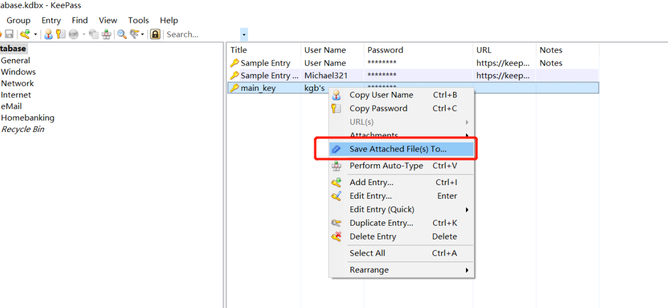This screenshot has height=308, width=668.
Task: Open the Group menu
Action: coord(19,20)
